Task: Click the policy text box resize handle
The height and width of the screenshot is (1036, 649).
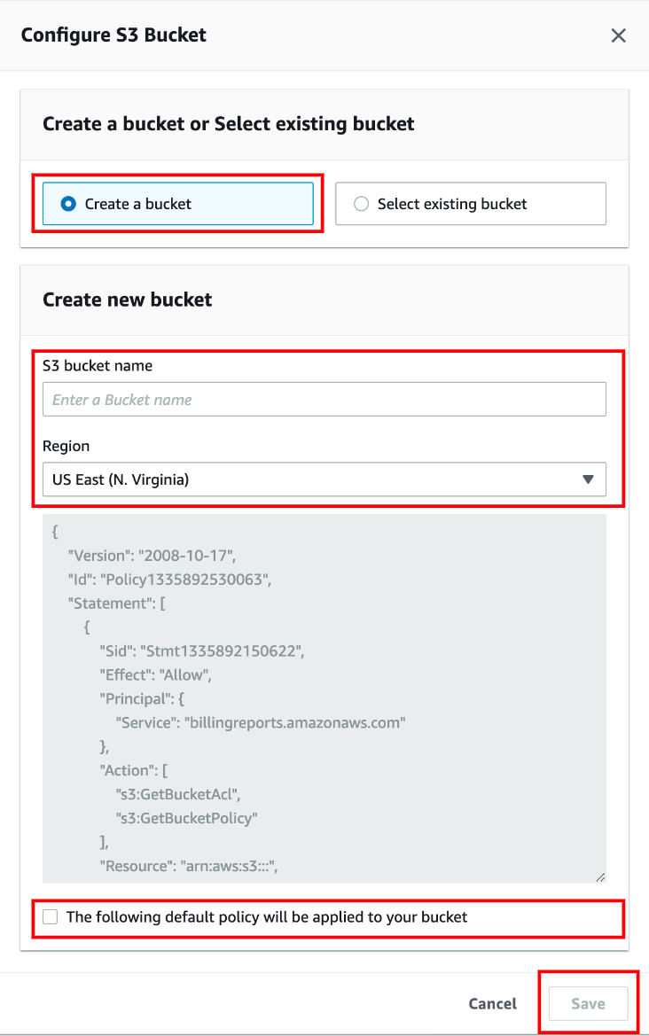Action: click(x=600, y=876)
